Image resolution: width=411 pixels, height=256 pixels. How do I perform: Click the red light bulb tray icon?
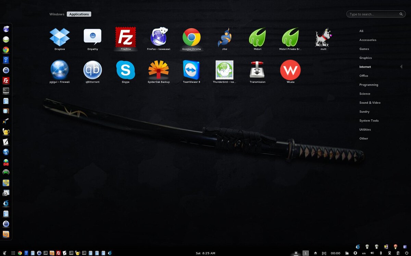(395, 246)
